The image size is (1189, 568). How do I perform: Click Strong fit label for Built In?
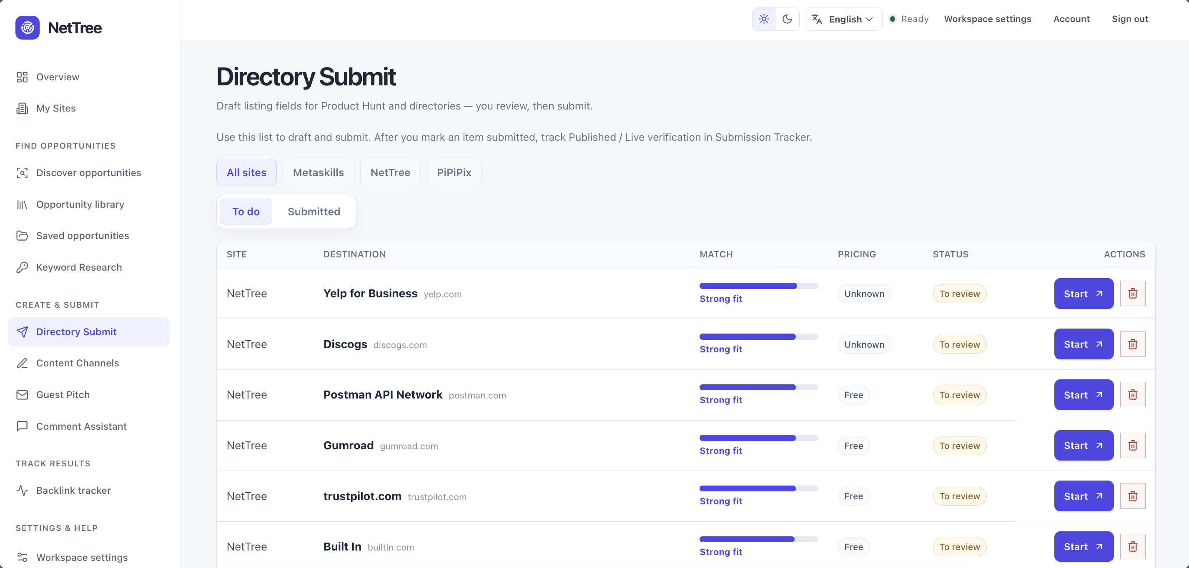[720, 552]
